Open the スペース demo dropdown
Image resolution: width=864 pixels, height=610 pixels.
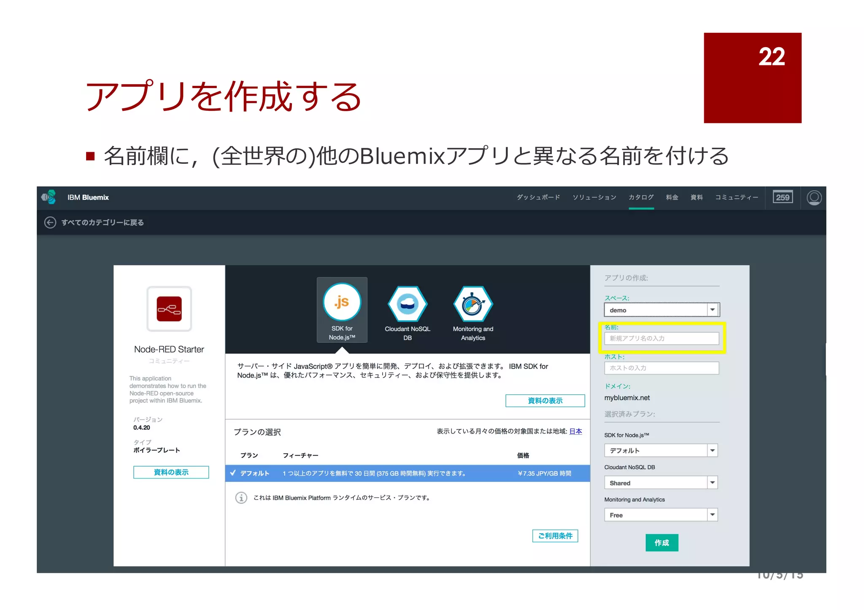coord(661,310)
